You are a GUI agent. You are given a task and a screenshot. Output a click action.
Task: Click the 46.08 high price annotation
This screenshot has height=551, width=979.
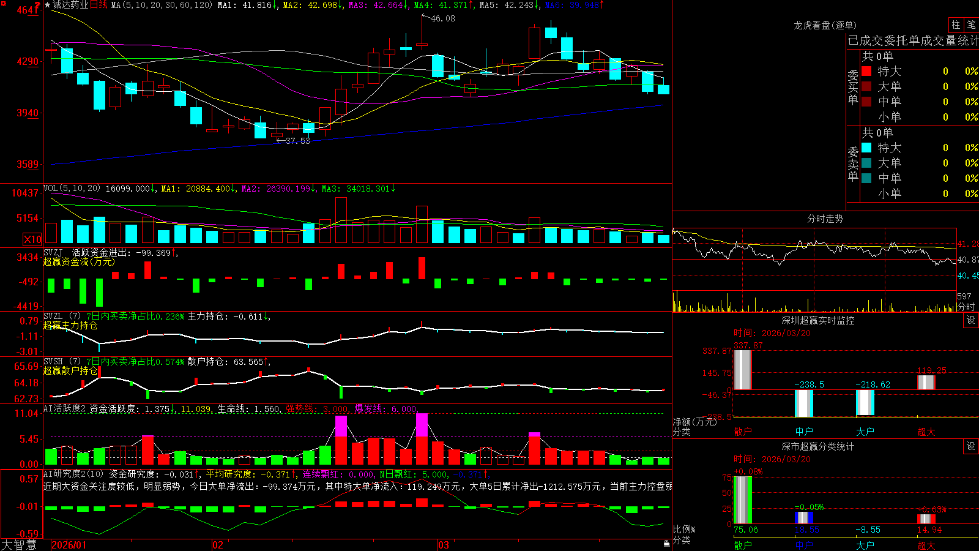[x=443, y=18]
